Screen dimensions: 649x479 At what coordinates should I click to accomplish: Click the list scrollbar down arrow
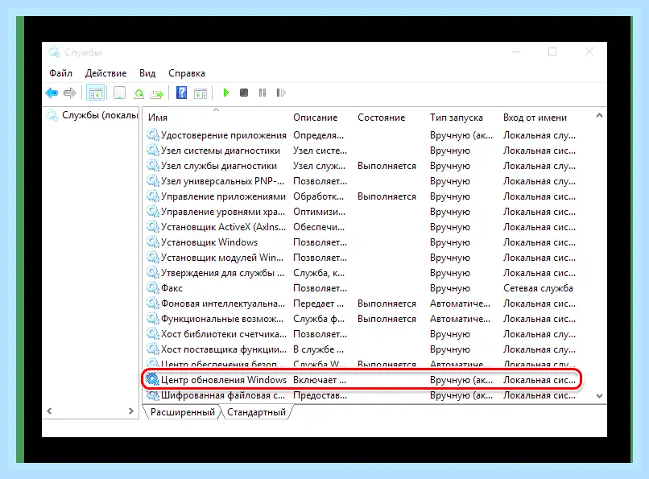599,395
